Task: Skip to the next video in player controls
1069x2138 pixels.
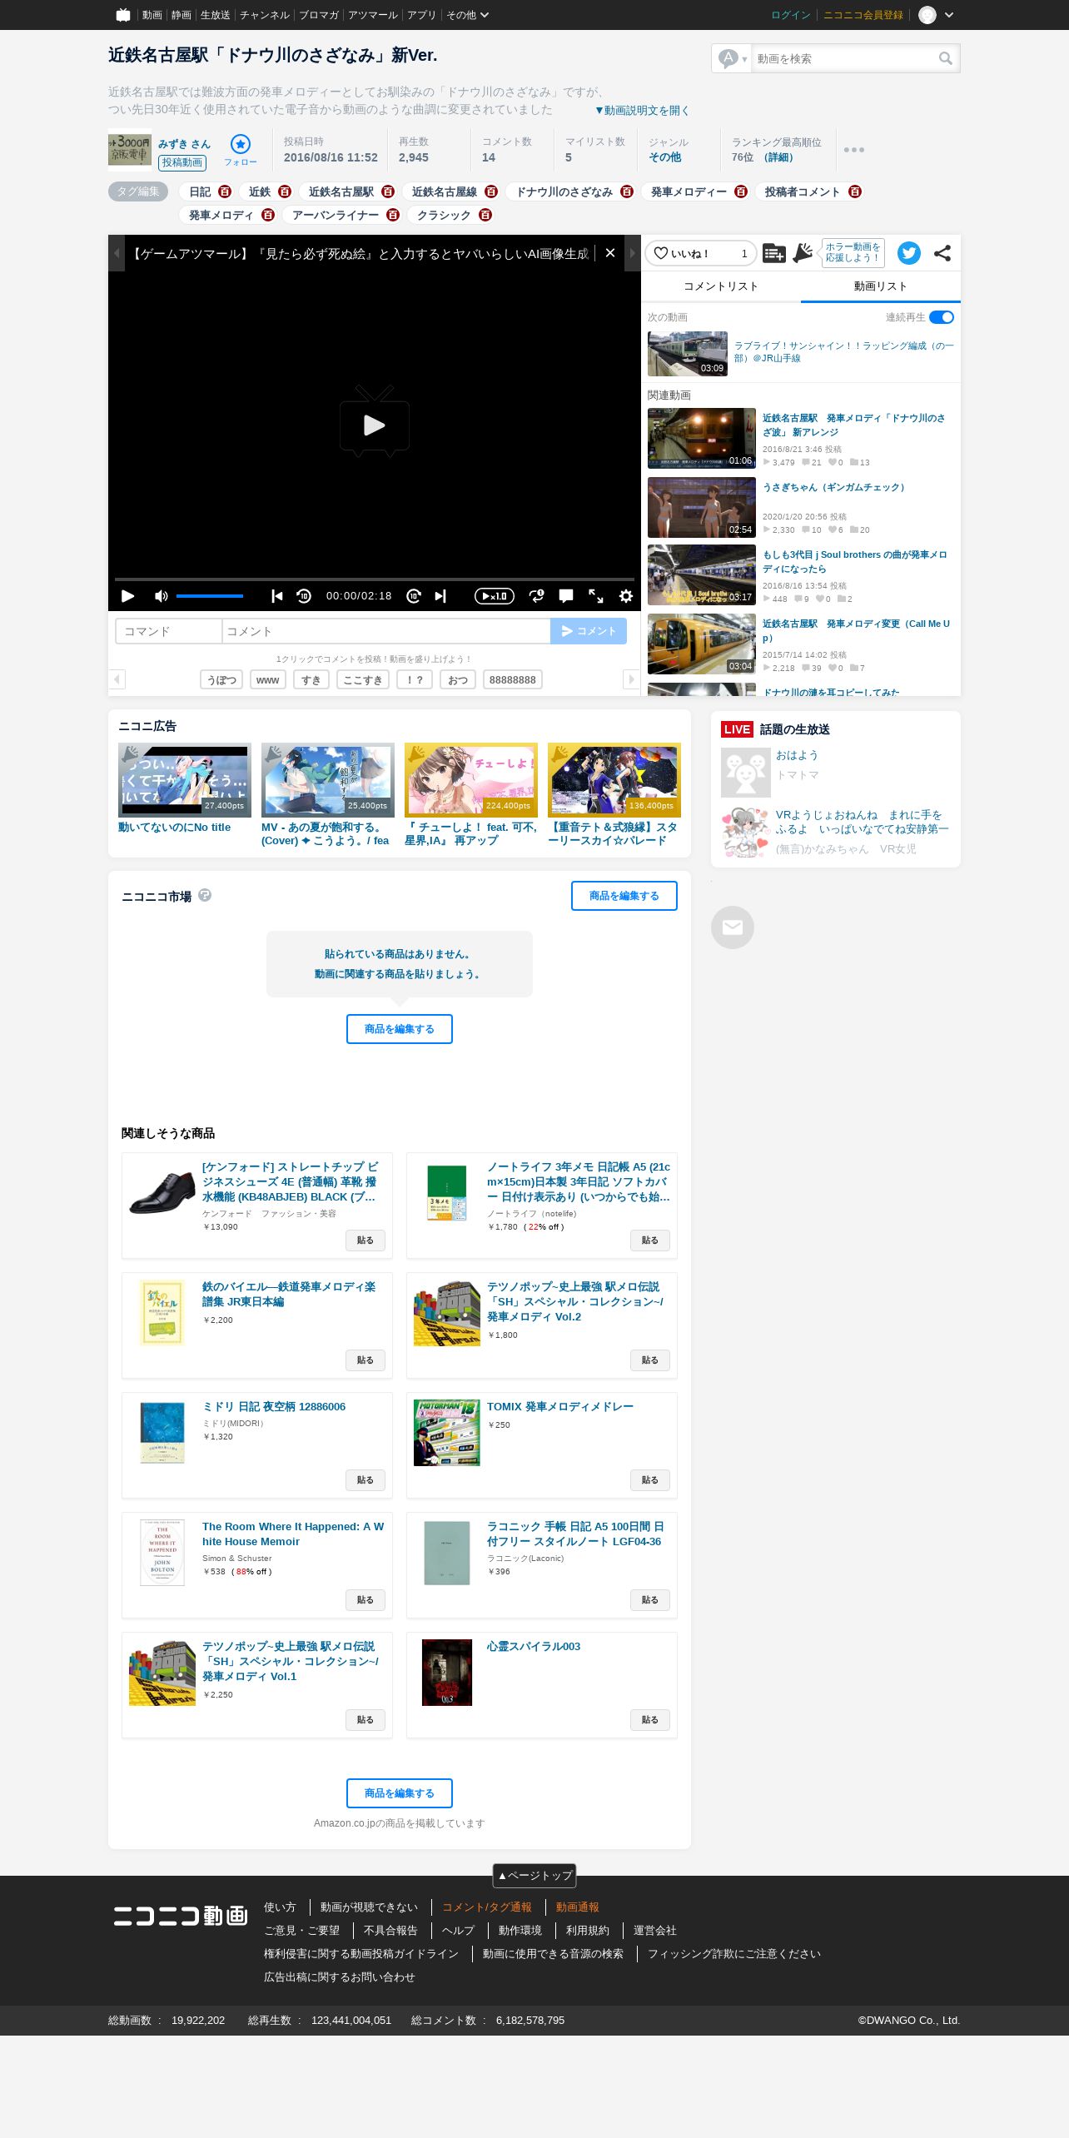Action: coord(440,596)
